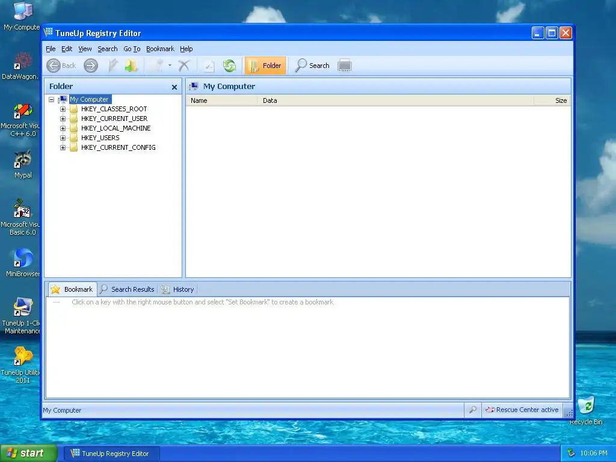
Task: Click the green Refresh icon
Action: coord(229,66)
